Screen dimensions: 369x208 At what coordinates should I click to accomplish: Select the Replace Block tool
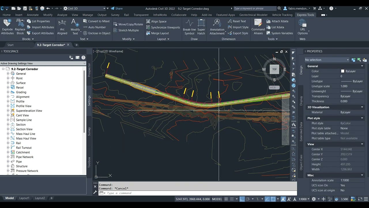click(x=20, y=27)
